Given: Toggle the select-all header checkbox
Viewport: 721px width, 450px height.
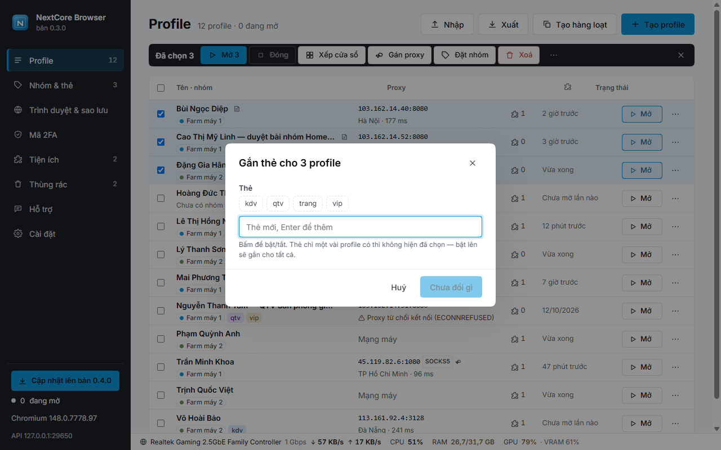Looking at the screenshot, I should click(x=161, y=88).
